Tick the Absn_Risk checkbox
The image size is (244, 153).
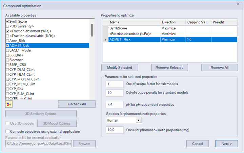tap(7, 41)
